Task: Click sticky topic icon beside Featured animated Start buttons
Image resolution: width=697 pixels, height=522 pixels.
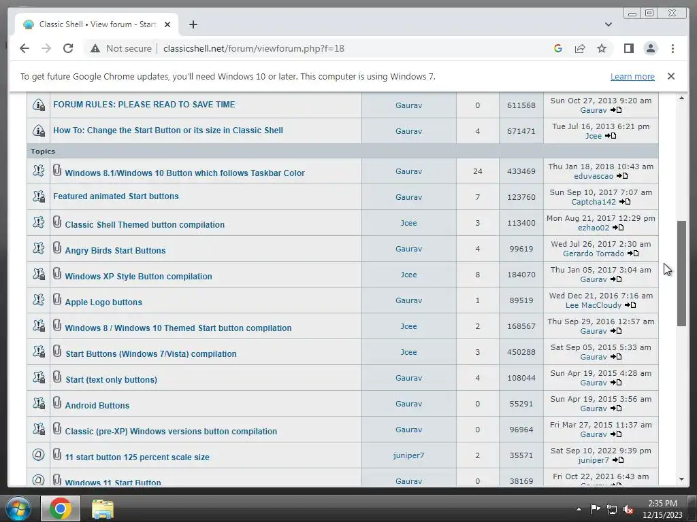Action: coord(39,196)
